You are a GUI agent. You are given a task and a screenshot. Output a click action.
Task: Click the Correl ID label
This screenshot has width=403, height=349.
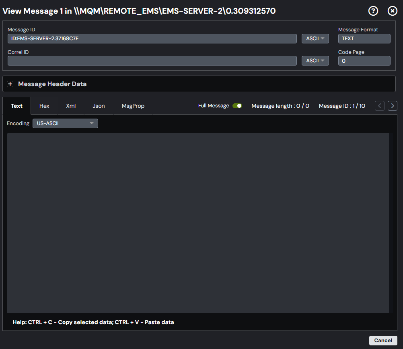pyautogui.click(x=18, y=52)
